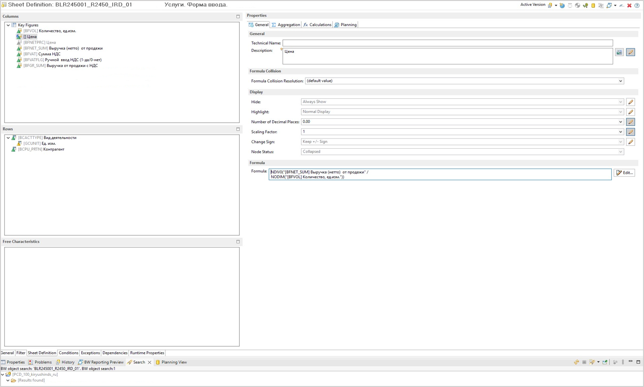The width and height of the screenshot is (644, 387).
Task: Click the check query icon with green checkmark
Action: point(585,5)
